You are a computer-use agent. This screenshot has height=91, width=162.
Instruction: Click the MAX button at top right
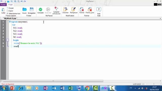pyautogui.click(x=159, y=5)
